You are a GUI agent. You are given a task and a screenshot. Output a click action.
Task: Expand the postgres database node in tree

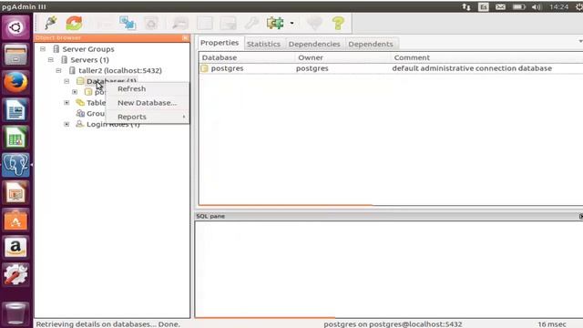[75, 92]
